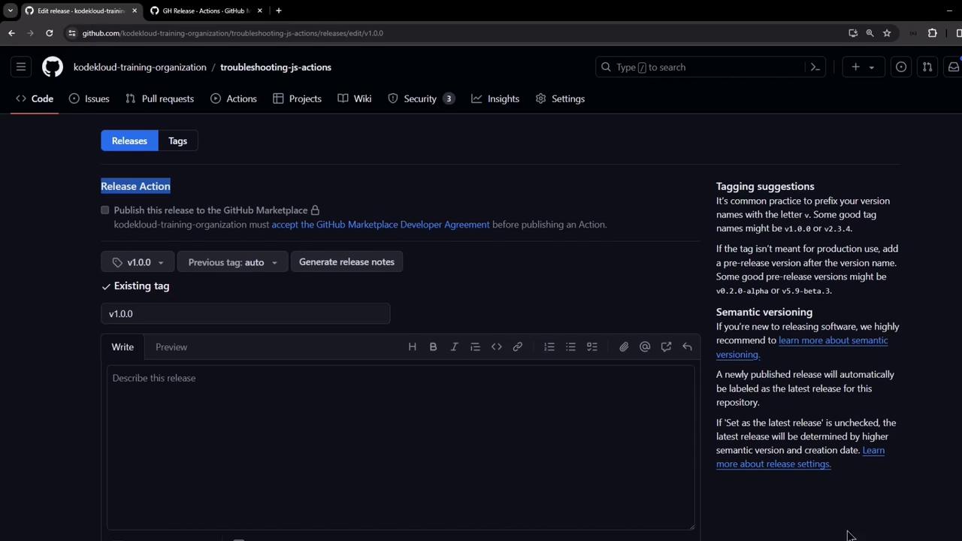The image size is (962, 541).
Task: Reload the browser page
Action: [49, 33]
